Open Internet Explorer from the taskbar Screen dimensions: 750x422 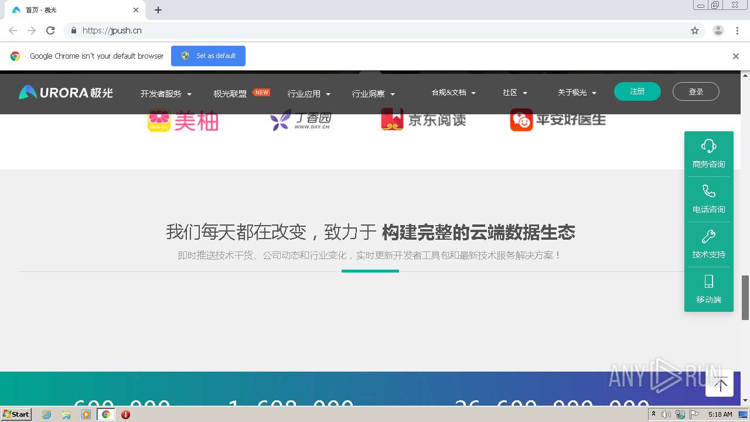pyautogui.click(x=47, y=414)
